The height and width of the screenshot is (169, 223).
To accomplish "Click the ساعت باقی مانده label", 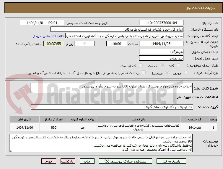I will [29, 44].
